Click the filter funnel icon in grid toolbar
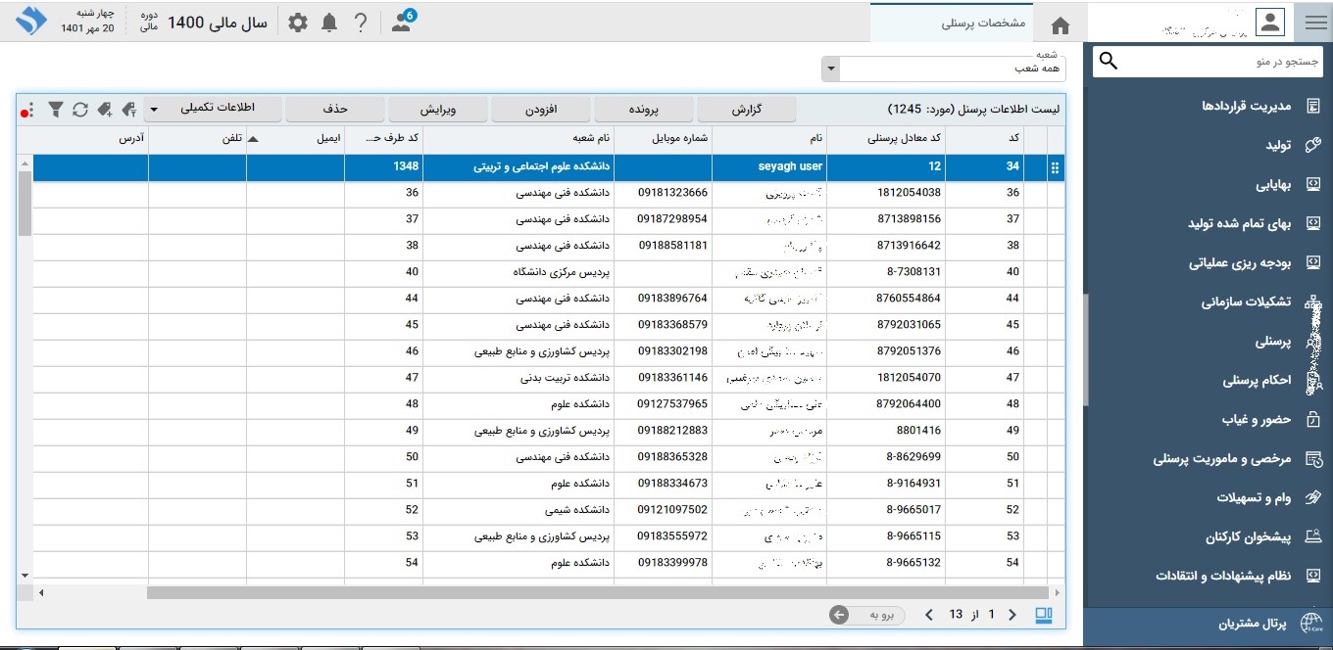The width and height of the screenshot is (1333, 650). 56,109
